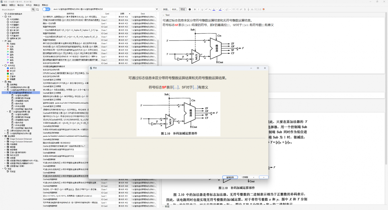Image resolution: width=388 pixels, height=210 pixels.
Task: Select the red flag filter in sidebar
Action: tap(8, 47)
